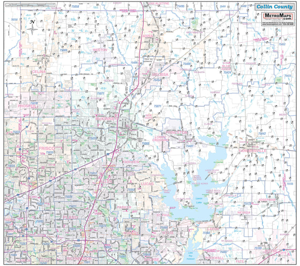Click ZIP code 75189 near Royse City
Screen dimensions: 300x266
[x=258, y=248]
